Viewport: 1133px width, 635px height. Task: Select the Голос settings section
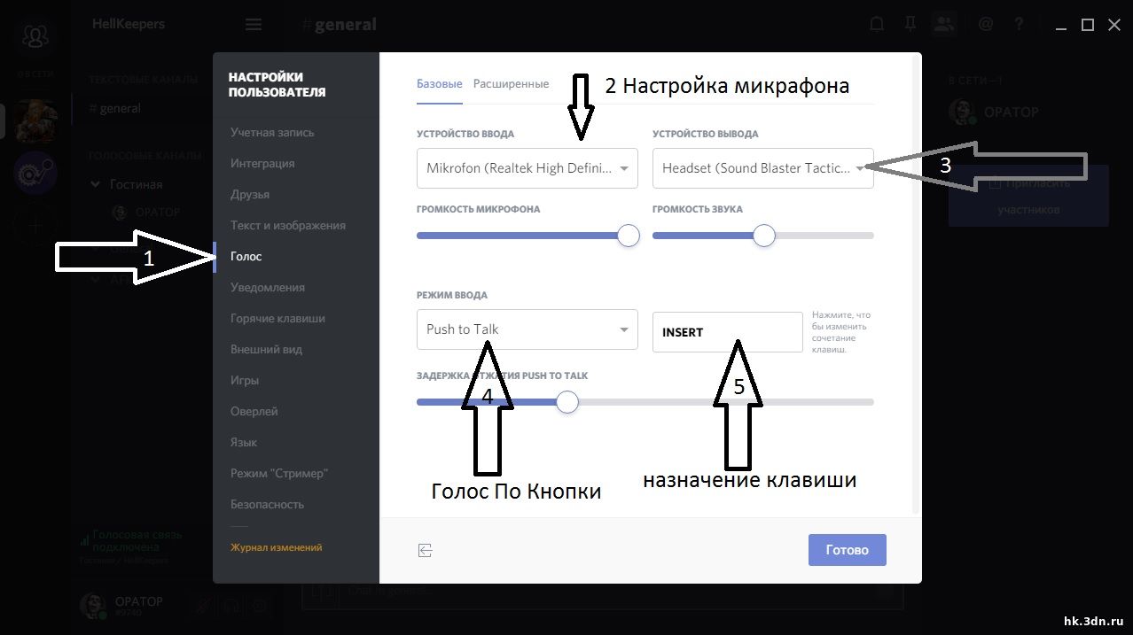tap(246, 257)
